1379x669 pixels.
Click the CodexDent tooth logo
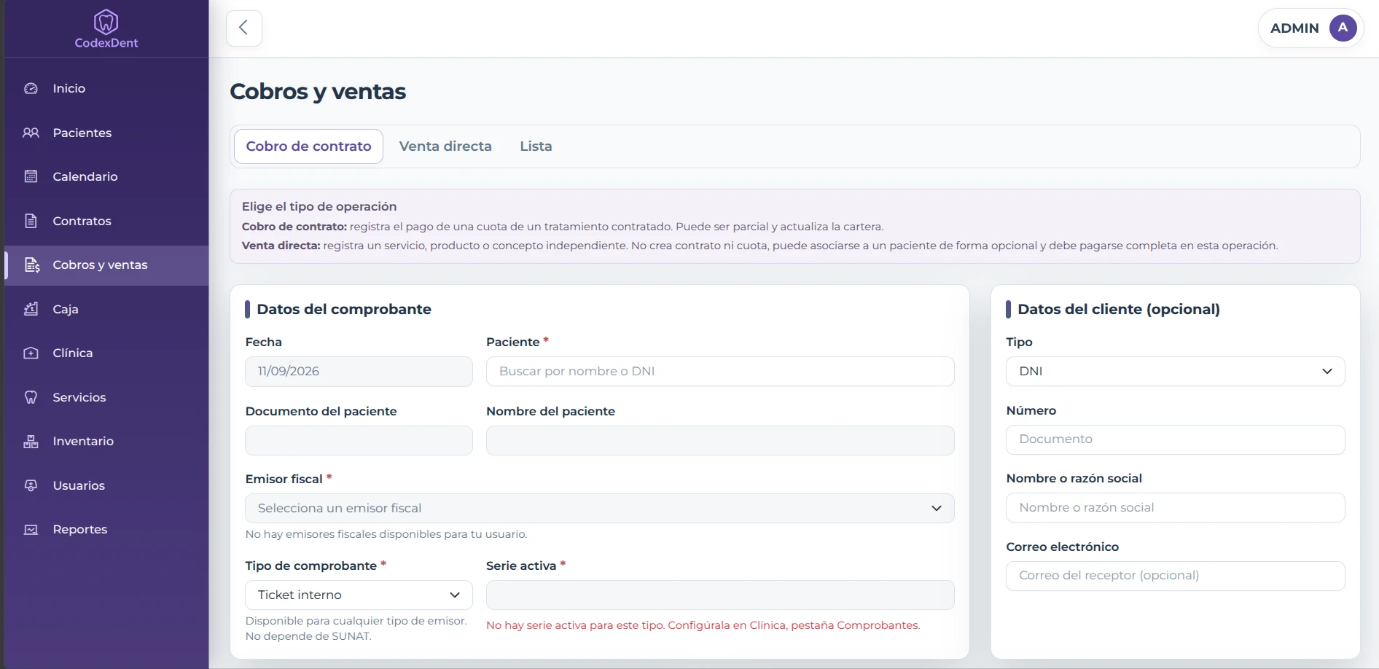(x=106, y=22)
